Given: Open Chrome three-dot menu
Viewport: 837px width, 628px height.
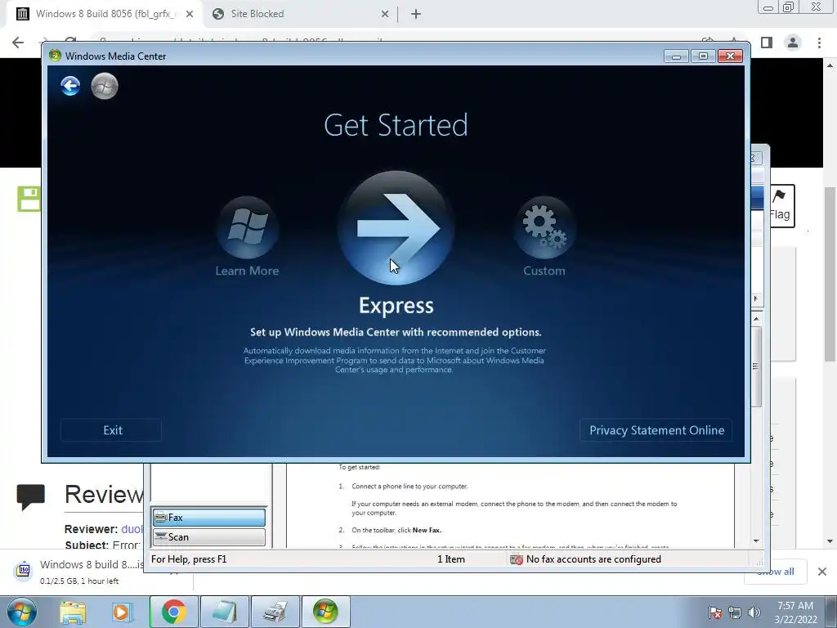Looking at the screenshot, I should tap(819, 43).
